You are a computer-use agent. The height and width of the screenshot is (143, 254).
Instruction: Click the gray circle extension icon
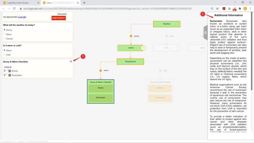coord(229,9)
